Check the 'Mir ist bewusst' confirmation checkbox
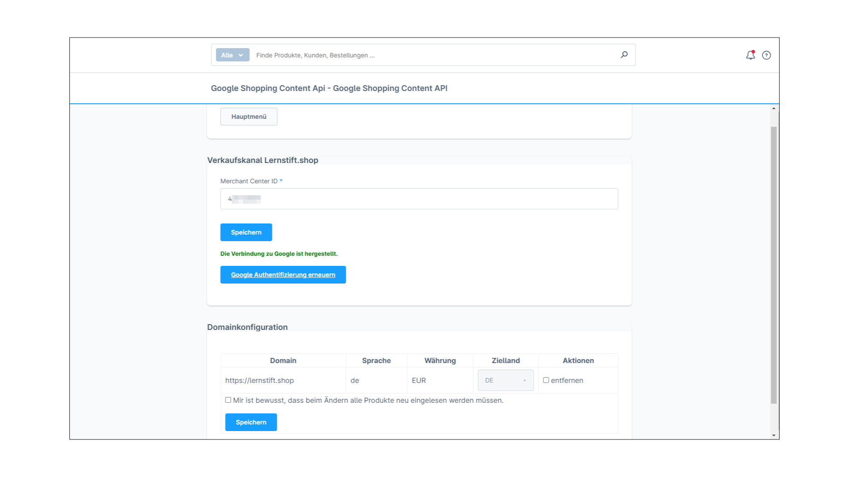Viewport: 849px width, 477px height. click(x=228, y=400)
